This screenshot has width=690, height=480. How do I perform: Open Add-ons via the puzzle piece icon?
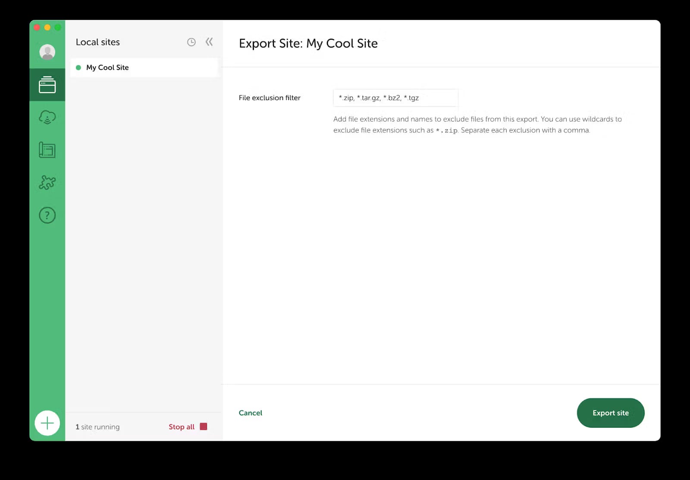[x=47, y=183]
